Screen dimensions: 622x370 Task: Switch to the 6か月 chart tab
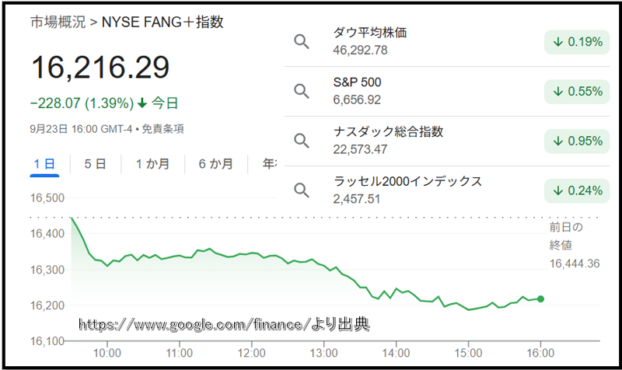click(215, 164)
